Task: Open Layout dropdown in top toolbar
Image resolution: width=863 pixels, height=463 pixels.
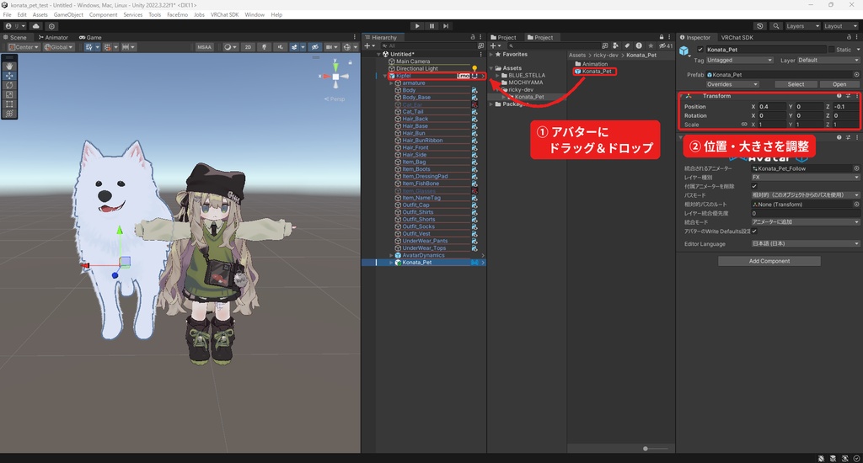Action: coord(840,26)
